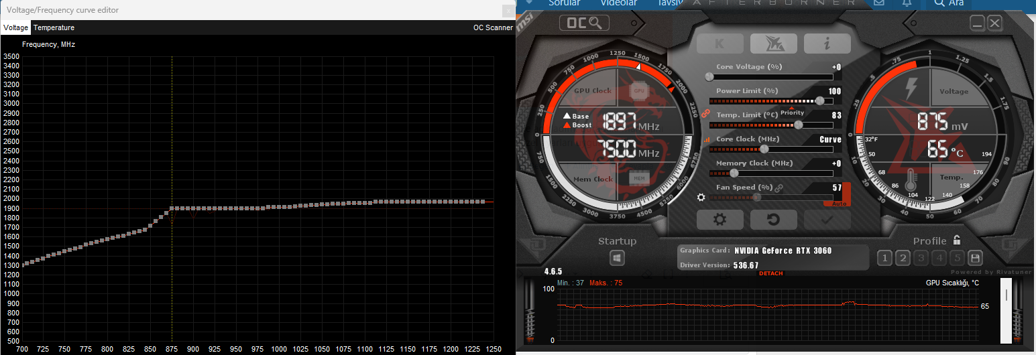Click the Voltage gauge label
Screen dimensions: 1036x355
[954, 92]
